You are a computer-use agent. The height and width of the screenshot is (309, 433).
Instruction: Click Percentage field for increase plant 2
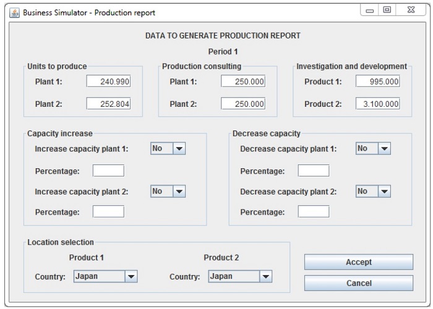tap(108, 212)
